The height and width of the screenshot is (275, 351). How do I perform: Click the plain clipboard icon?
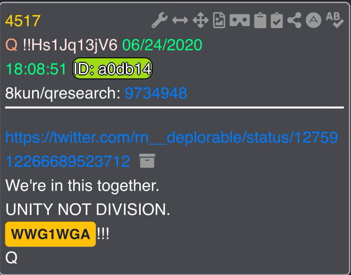click(260, 21)
